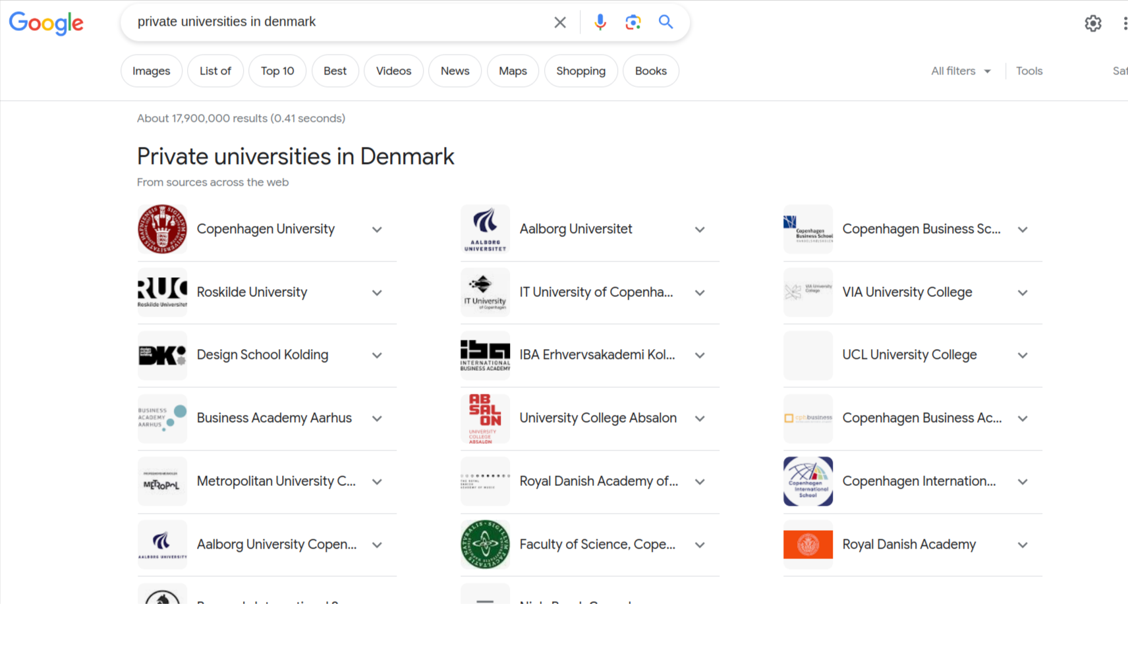Expand the Design School Kolding entry
This screenshot has height=646, width=1128.
coord(377,356)
